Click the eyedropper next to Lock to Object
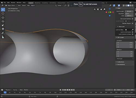 pyautogui.click(x=132, y=30)
